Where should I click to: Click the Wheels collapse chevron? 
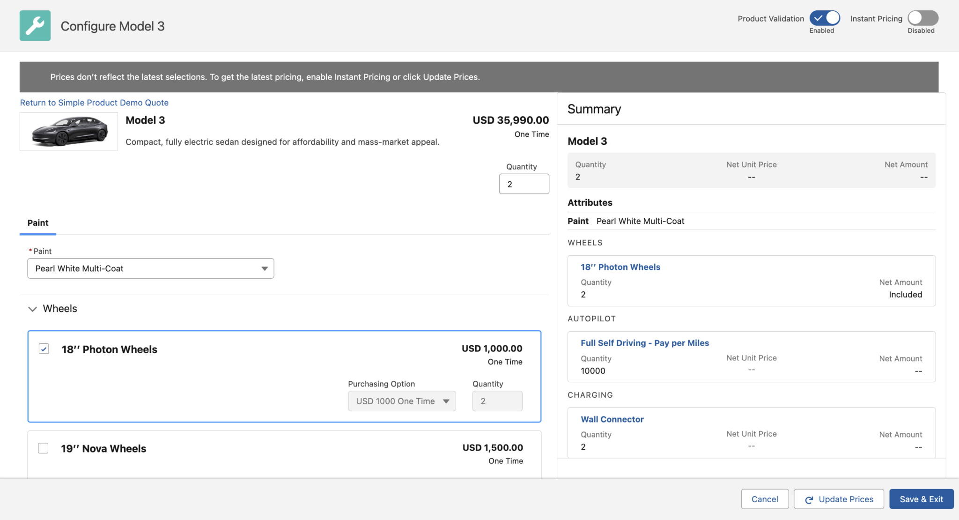[x=32, y=309]
